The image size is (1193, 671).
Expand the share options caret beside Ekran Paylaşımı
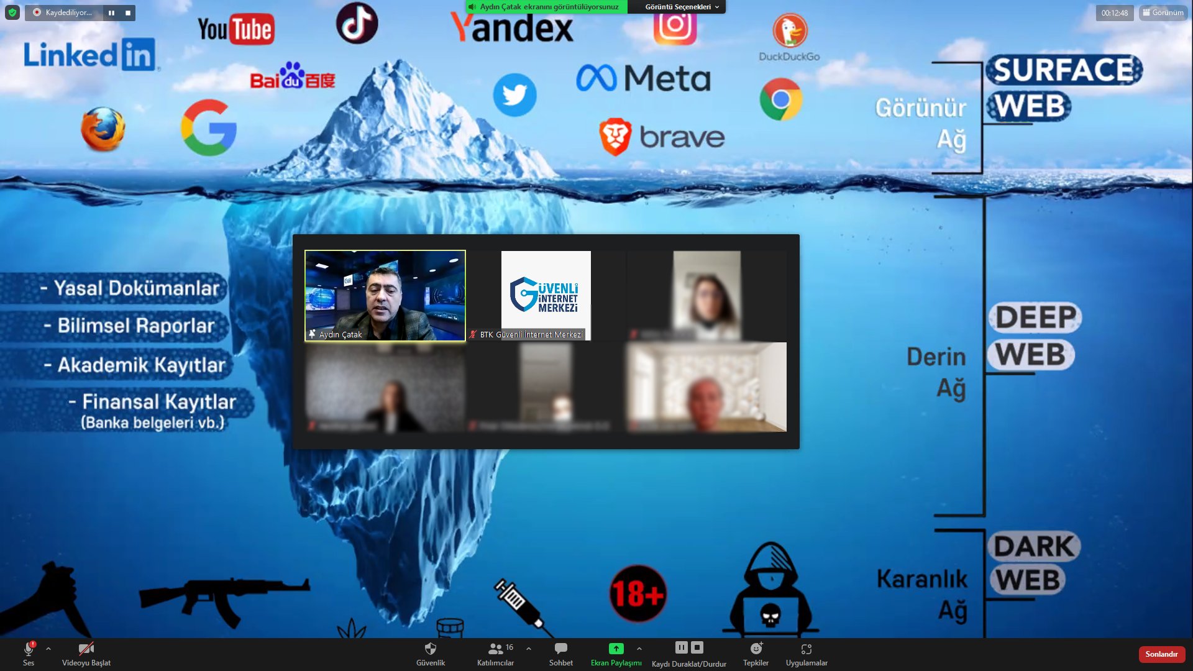tap(639, 649)
